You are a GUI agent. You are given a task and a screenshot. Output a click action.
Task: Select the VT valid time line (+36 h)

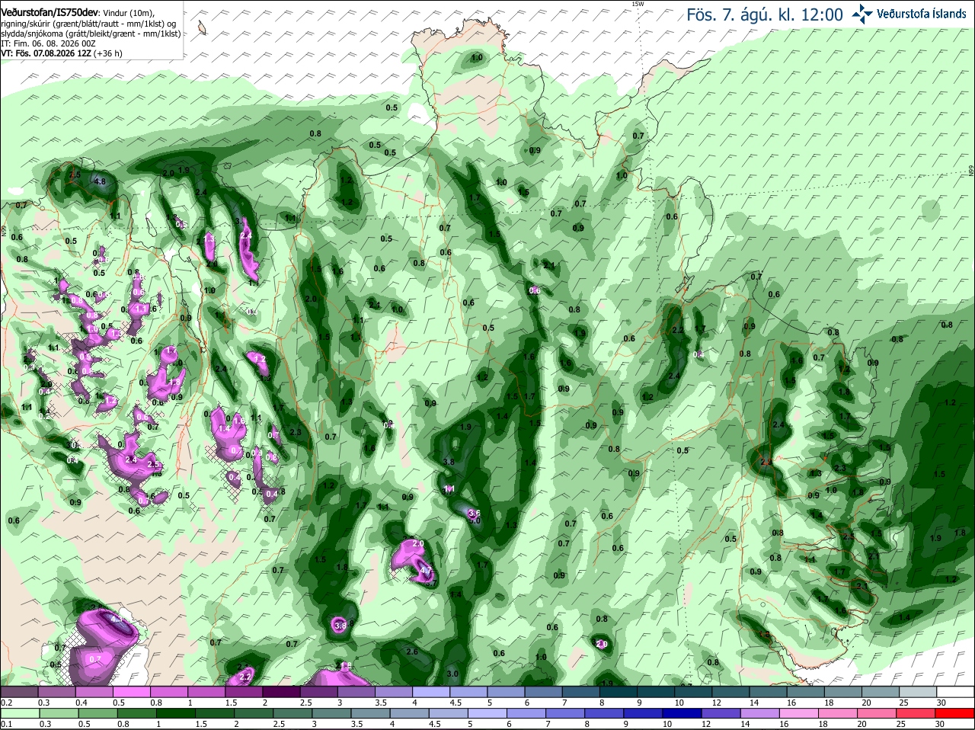tap(62, 53)
